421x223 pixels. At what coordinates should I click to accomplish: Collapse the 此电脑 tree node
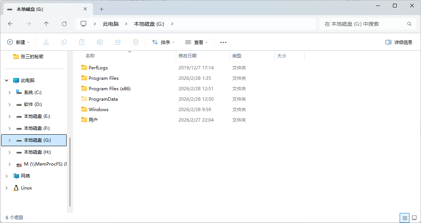(6, 81)
